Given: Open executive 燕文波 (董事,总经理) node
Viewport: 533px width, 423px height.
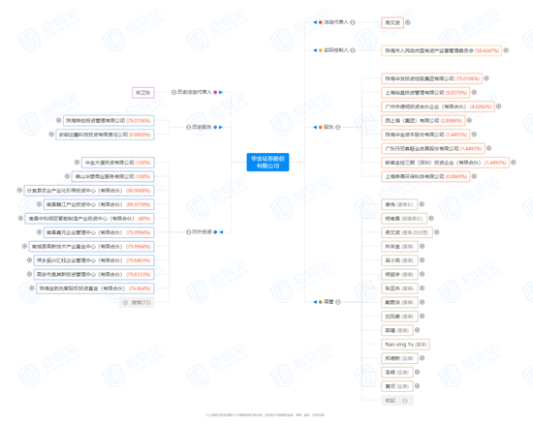Looking at the screenshot, I should pyautogui.click(x=407, y=232).
